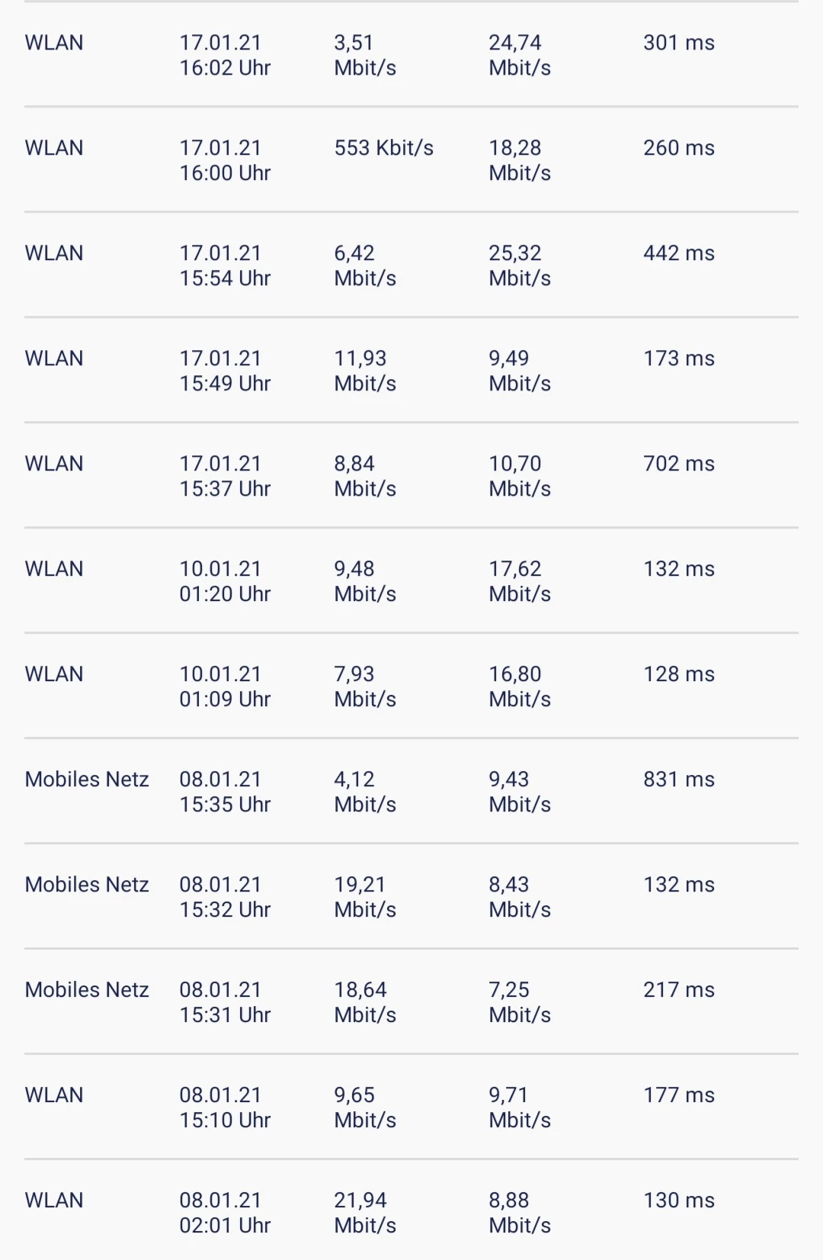
Task: Tap the 442 ms ping value
Action: pyautogui.click(x=678, y=253)
